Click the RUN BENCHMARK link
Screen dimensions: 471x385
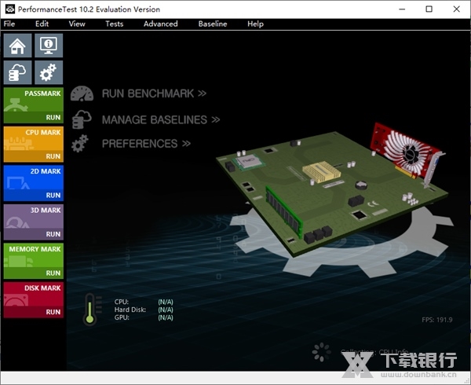pyautogui.click(x=154, y=93)
